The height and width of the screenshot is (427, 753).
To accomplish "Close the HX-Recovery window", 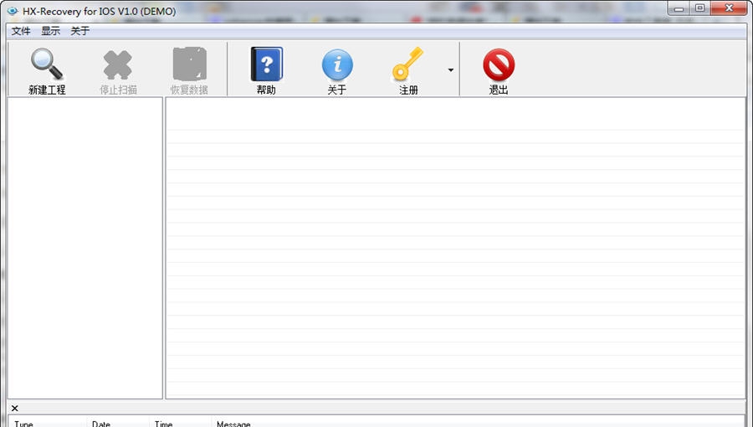I will click(x=729, y=8).
